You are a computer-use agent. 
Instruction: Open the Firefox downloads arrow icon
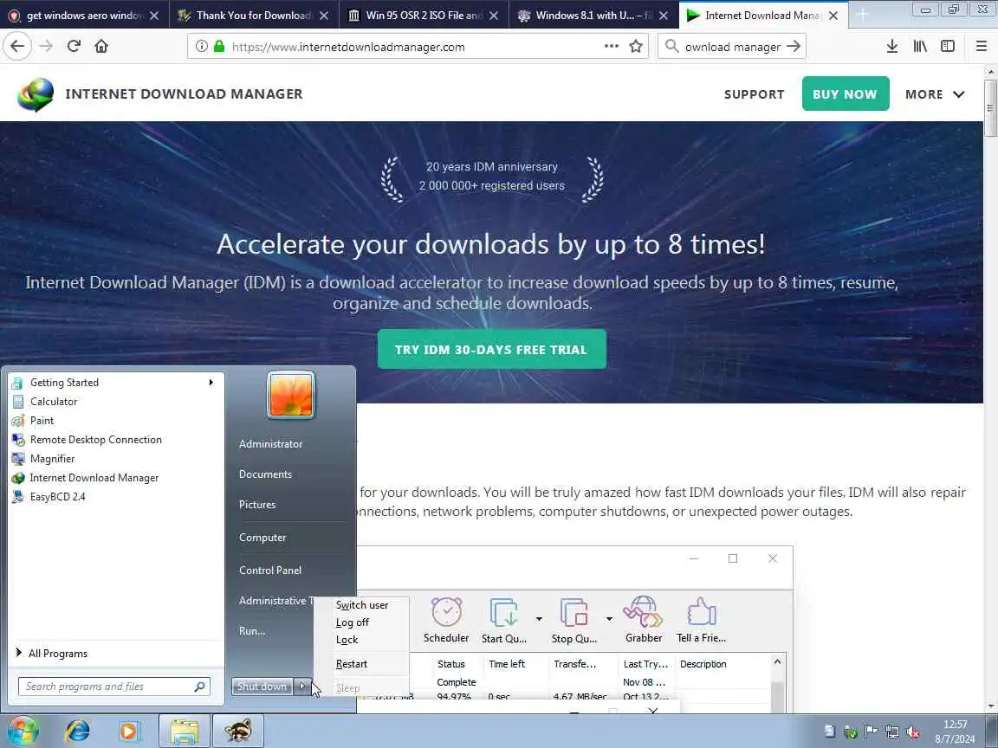(x=891, y=46)
